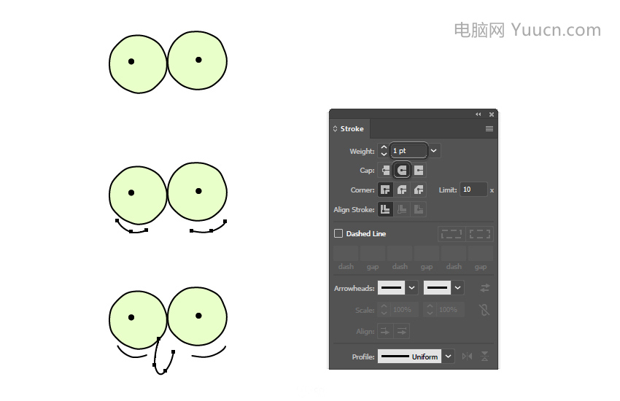Viewport: 620px width, 401px height.
Task: Swap start and end arrowheads
Action: click(x=485, y=288)
